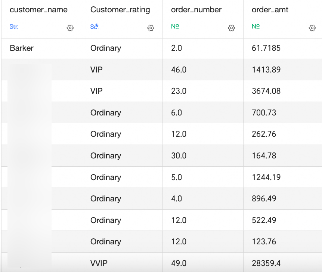The image size is (322, 272).
Task: Open order_amt column settings gear
Action: pyautogui.click(x=312, y=28)
